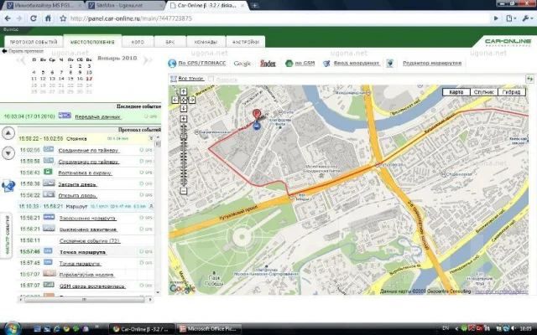Expand the Стоянка 15:58:22 row chevron
The width and height of the screenshot is (537, 335).
point(151,138)
